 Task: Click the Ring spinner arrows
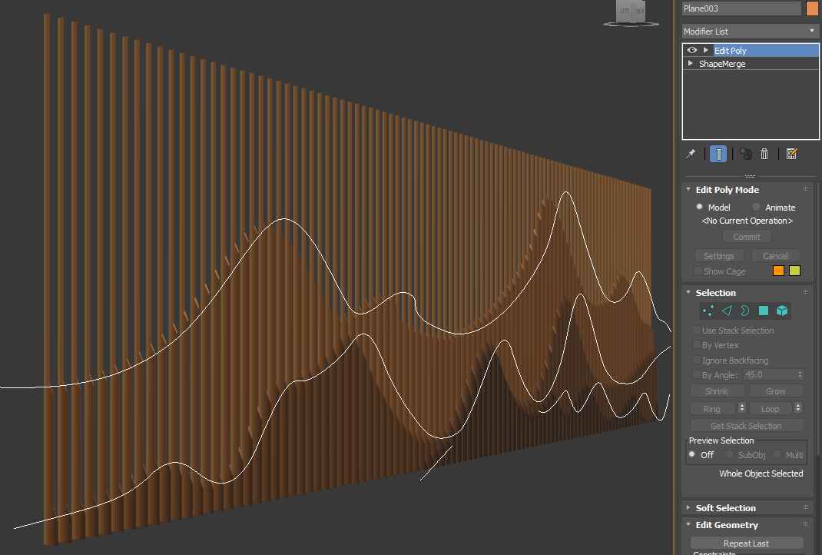pos(742,407)
